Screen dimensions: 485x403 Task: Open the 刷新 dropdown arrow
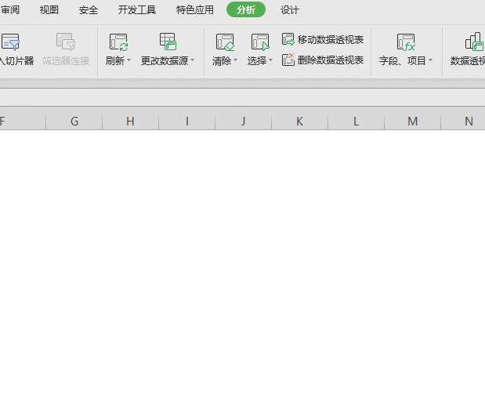point(129,60)
